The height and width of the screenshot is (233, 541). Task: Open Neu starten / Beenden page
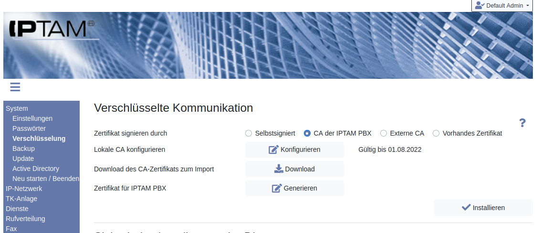[x=45, y=179]
